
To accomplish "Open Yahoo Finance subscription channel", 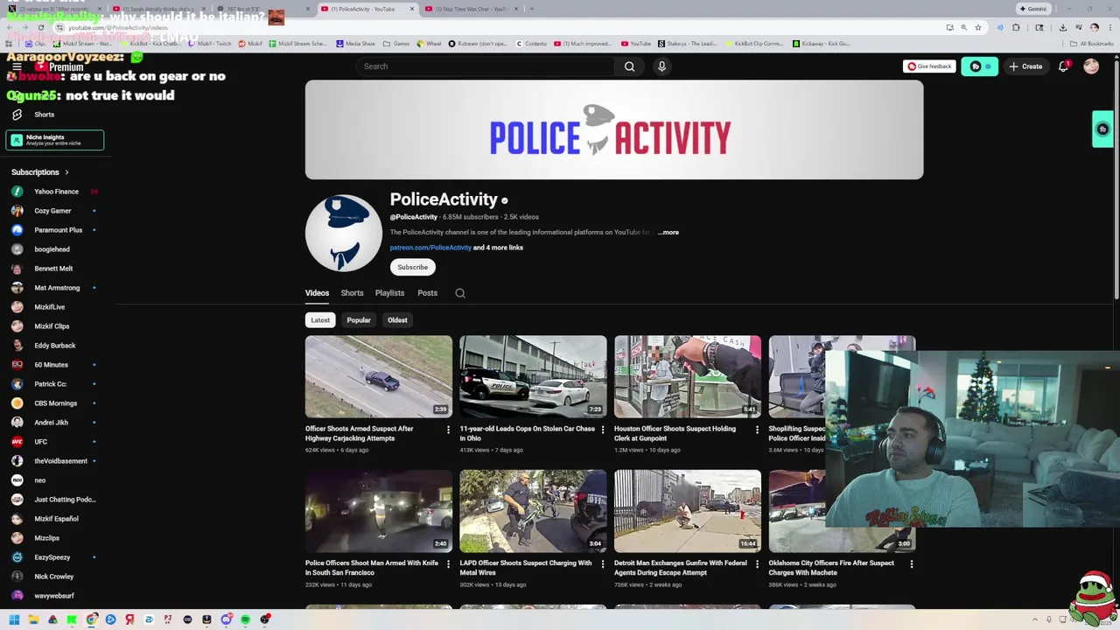I will [x=56, y=192].
